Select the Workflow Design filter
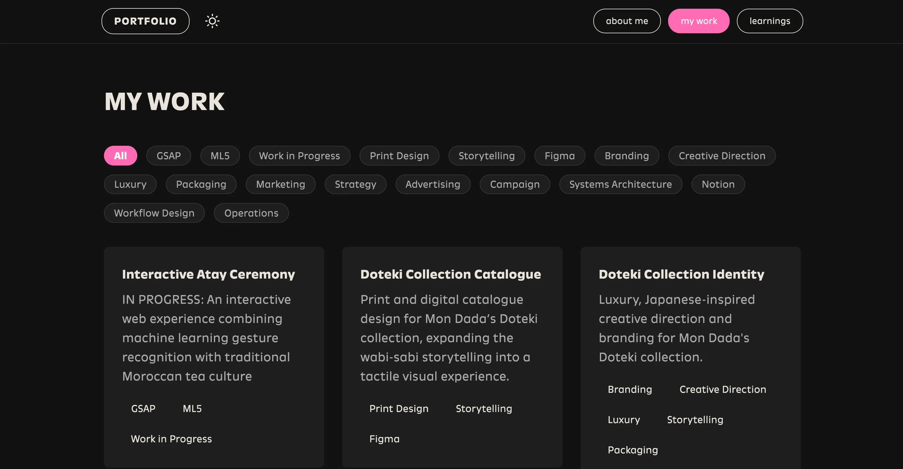The image size is (903, 469). pos(154,213)
